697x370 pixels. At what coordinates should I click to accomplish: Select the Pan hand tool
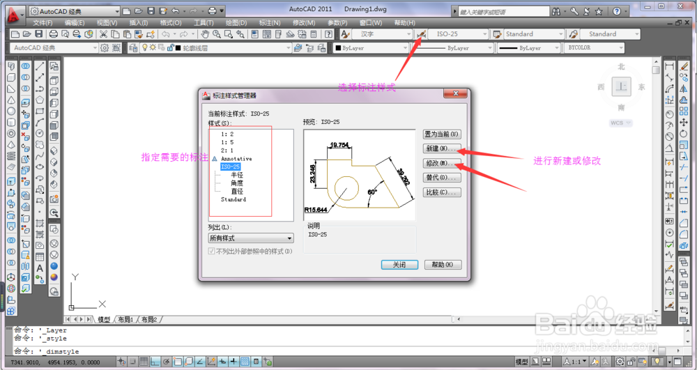click(205, 33)
